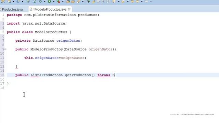Image resolution: width=219 pixels, height=123 pixels.
Task: Click the Run External Tools icon
Action: [59, 1]
